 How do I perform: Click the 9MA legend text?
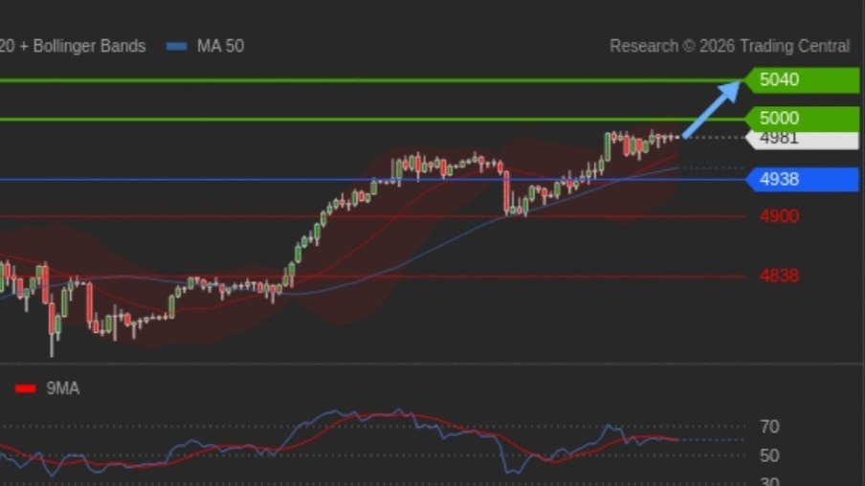(x=63, y=389)
